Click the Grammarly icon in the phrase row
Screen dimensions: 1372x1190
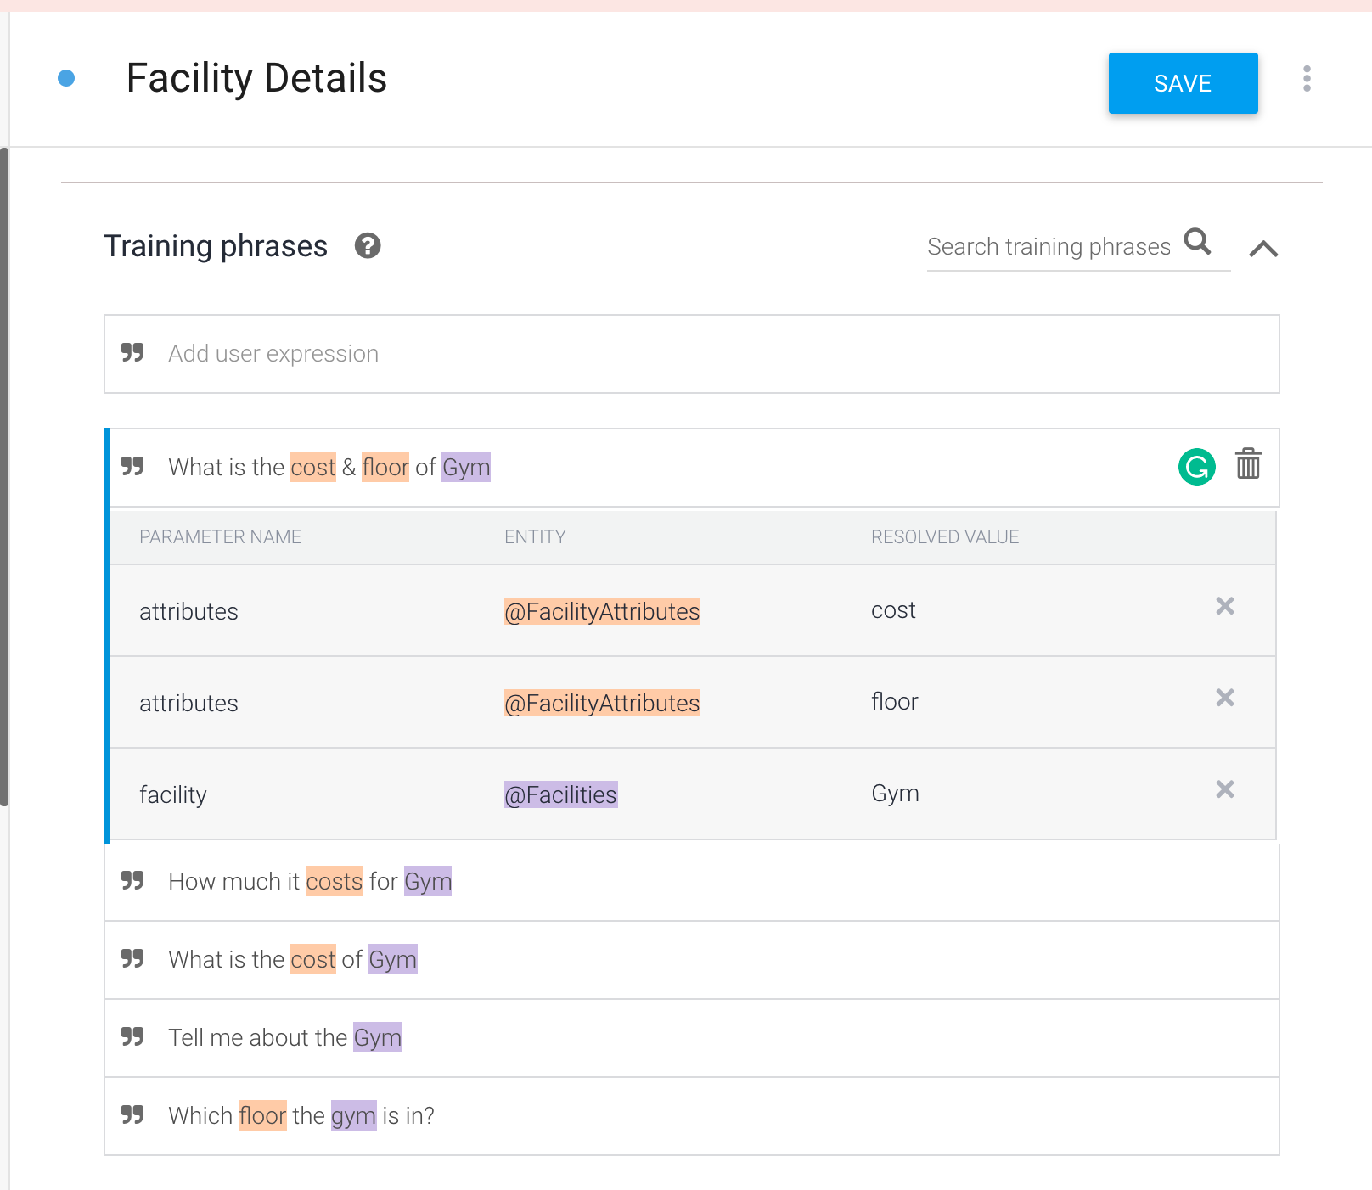1196,467
